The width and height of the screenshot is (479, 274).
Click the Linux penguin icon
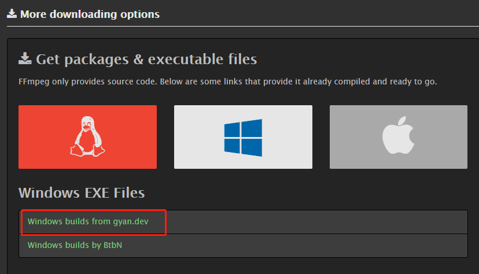coord(87,136)
